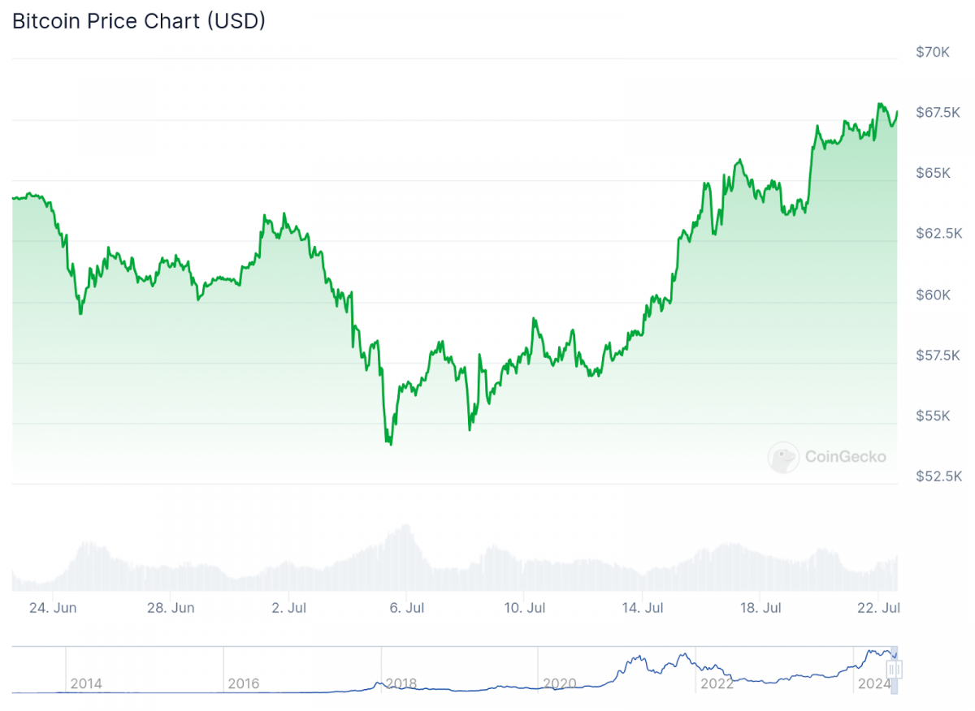Click the 2016 label in the navigator
This screenshot has width=975, height=711.
(244, 683)
